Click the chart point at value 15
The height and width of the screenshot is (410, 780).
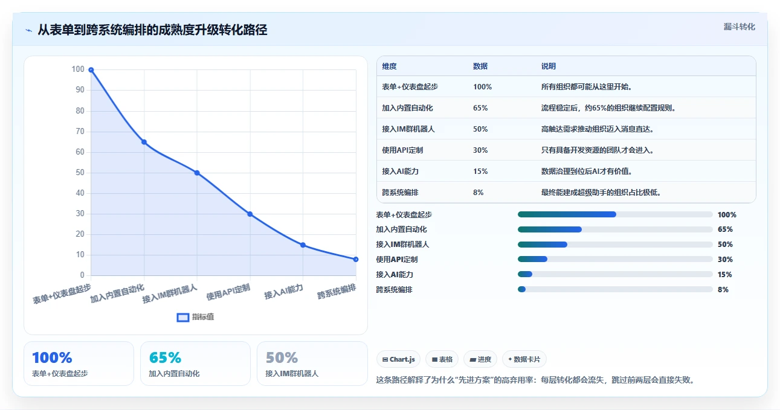pyautogui.click(x=303, y=245)
